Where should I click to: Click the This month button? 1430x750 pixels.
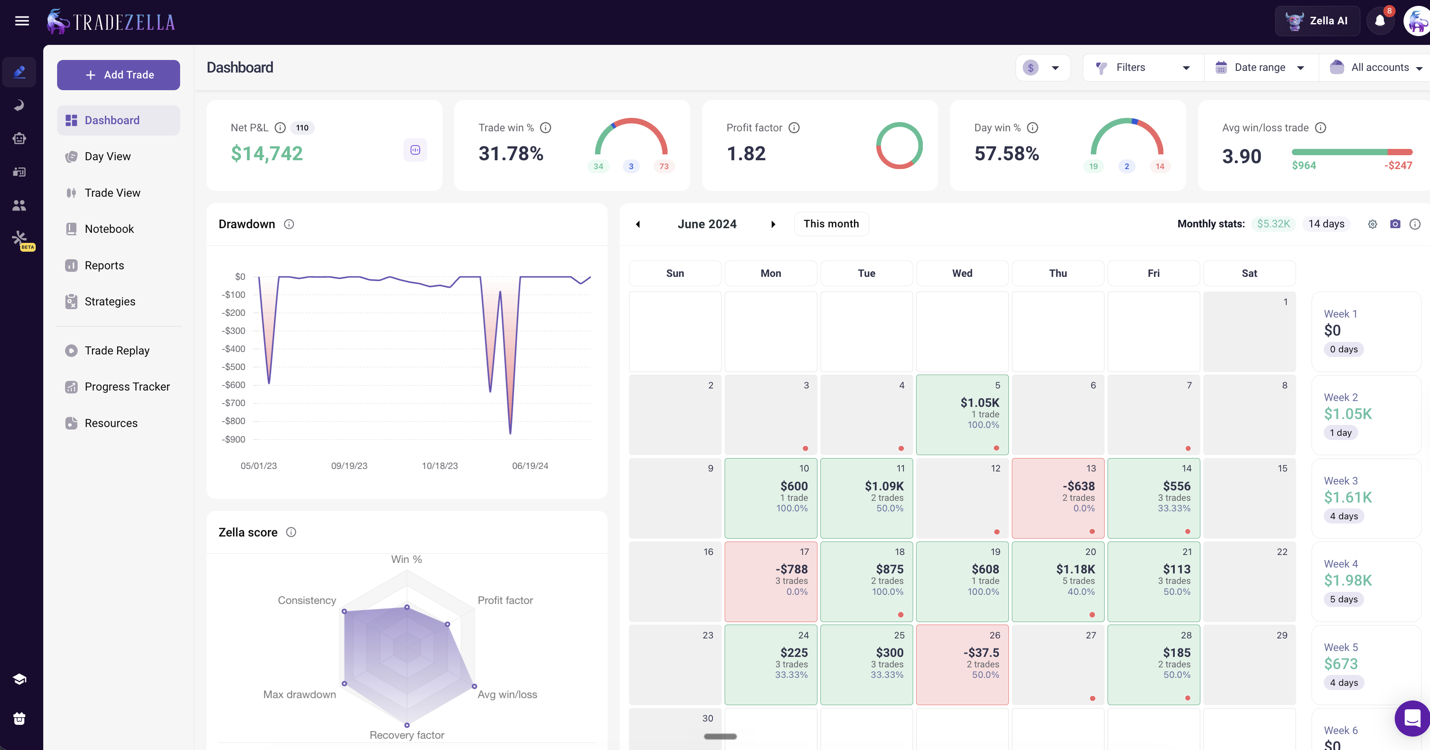pos(831,224)
